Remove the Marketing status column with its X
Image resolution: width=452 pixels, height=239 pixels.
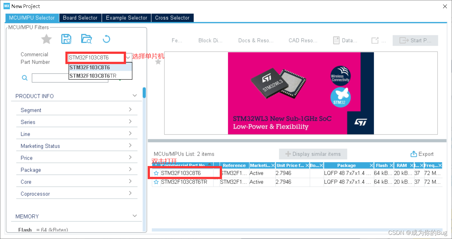[x=273, y=165]
